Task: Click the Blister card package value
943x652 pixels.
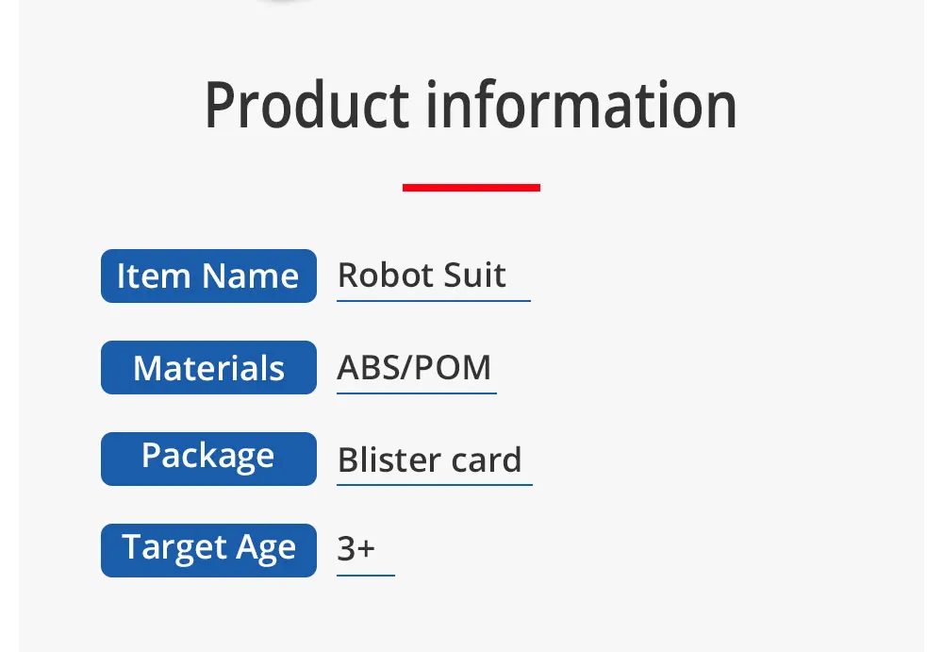Action: click(x=429, y=460)
